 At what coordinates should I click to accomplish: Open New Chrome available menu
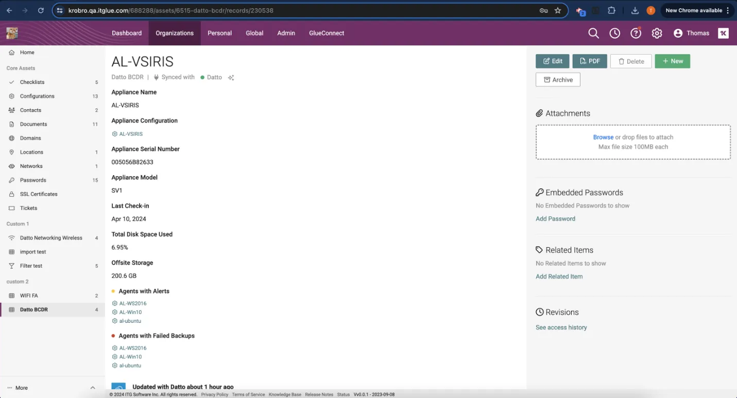697,10
